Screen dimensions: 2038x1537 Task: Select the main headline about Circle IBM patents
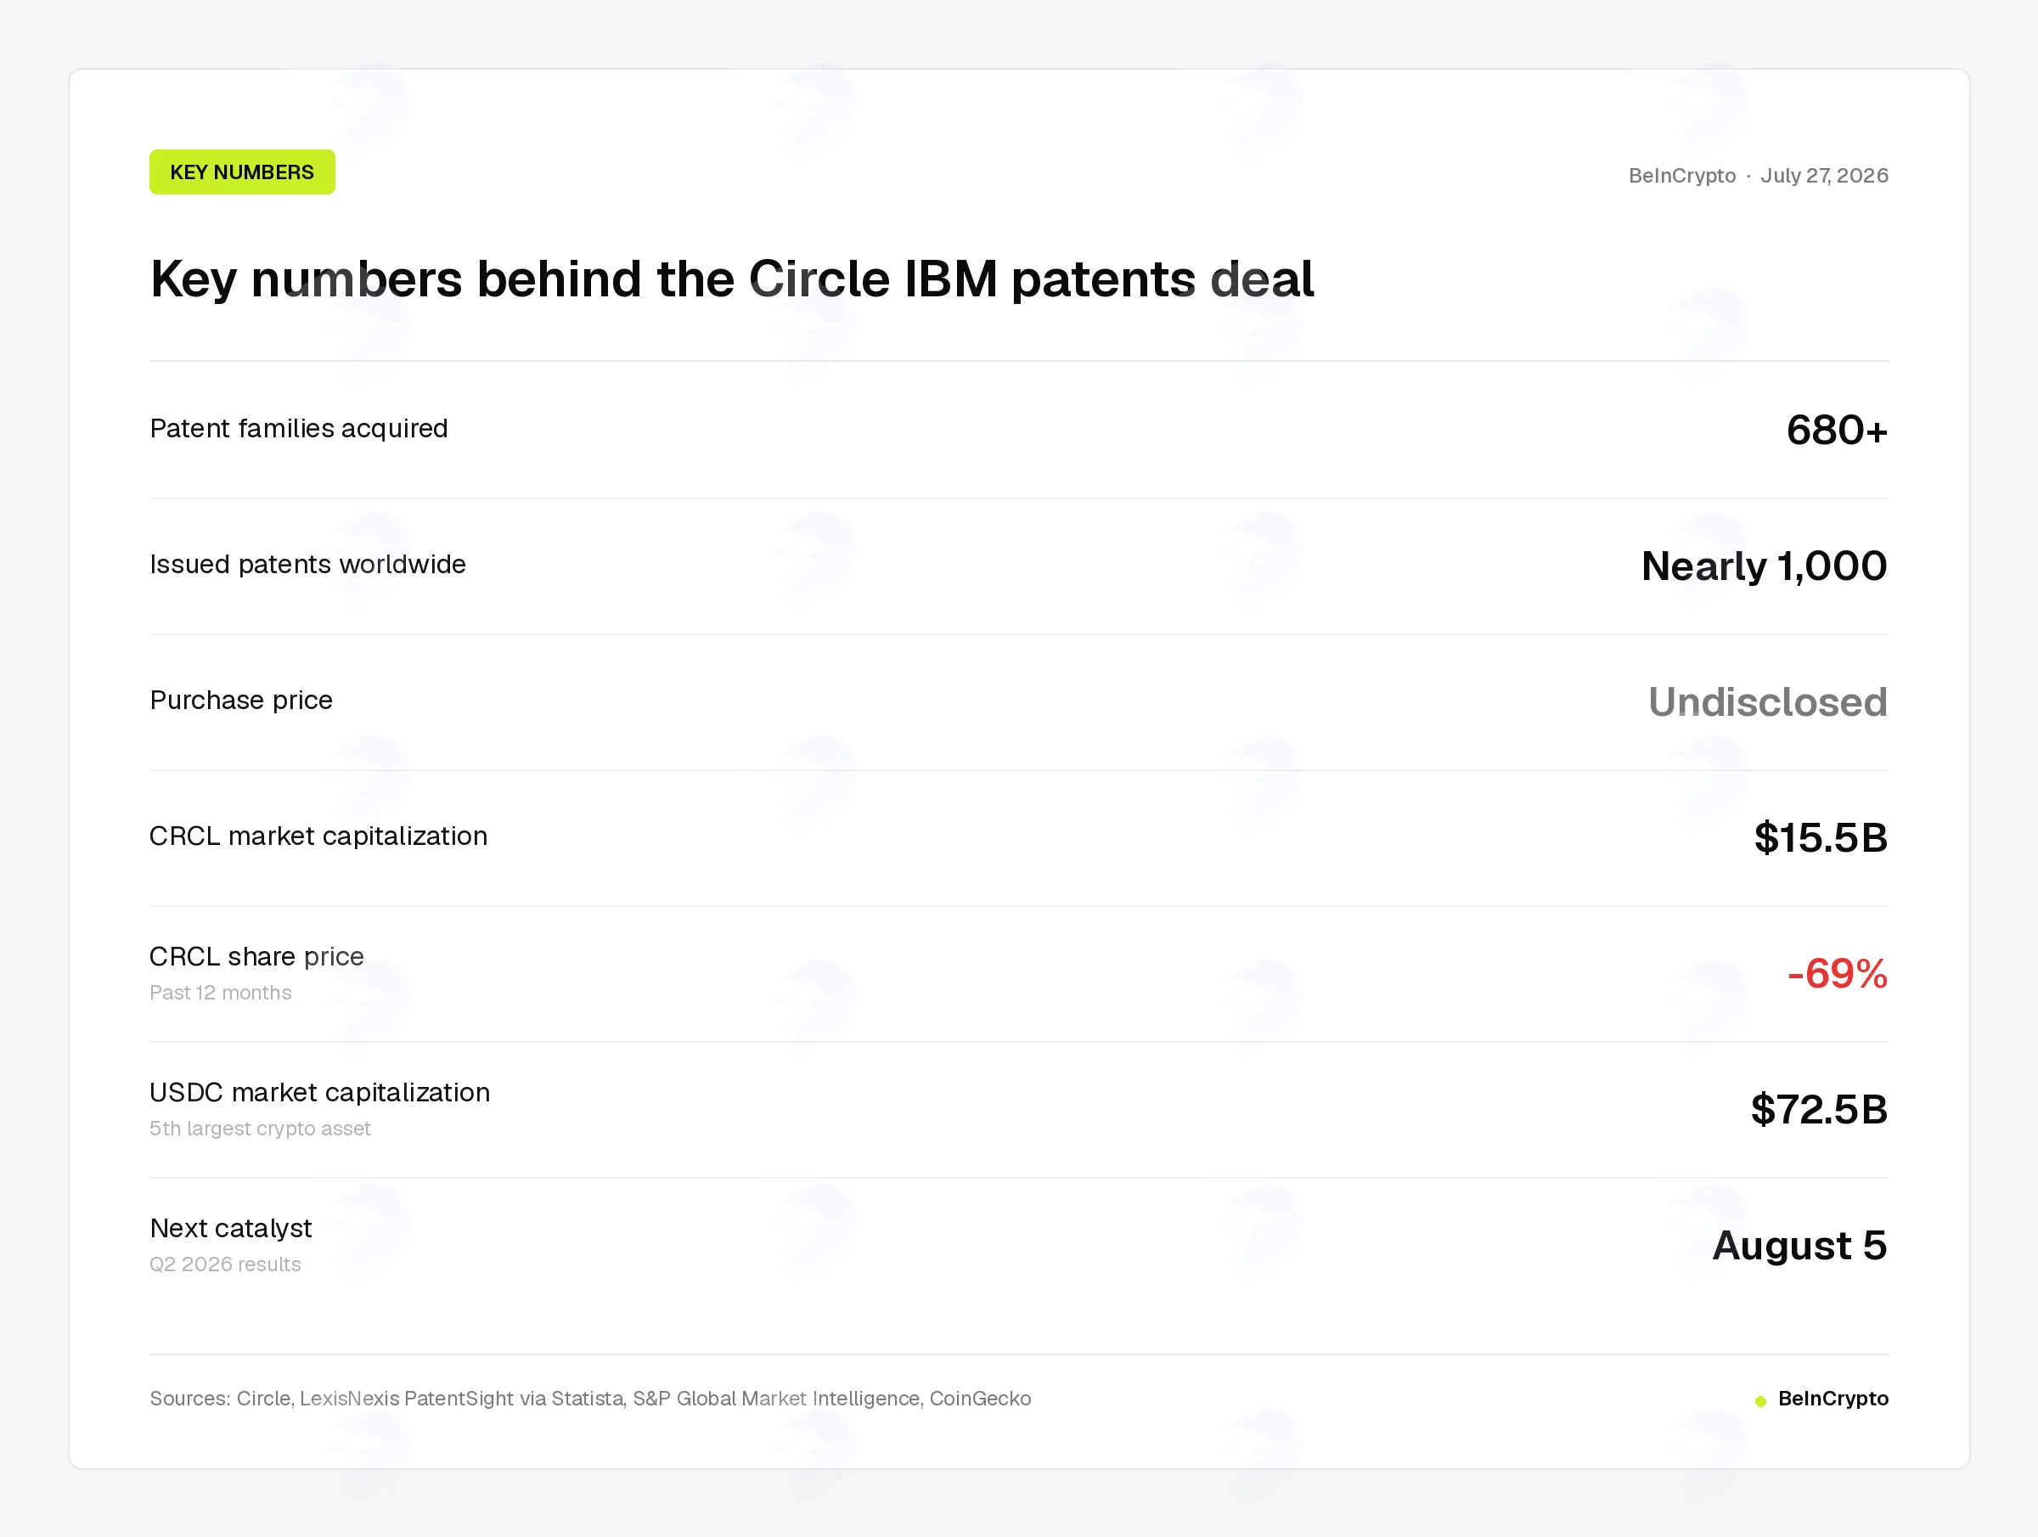point(733,279)
